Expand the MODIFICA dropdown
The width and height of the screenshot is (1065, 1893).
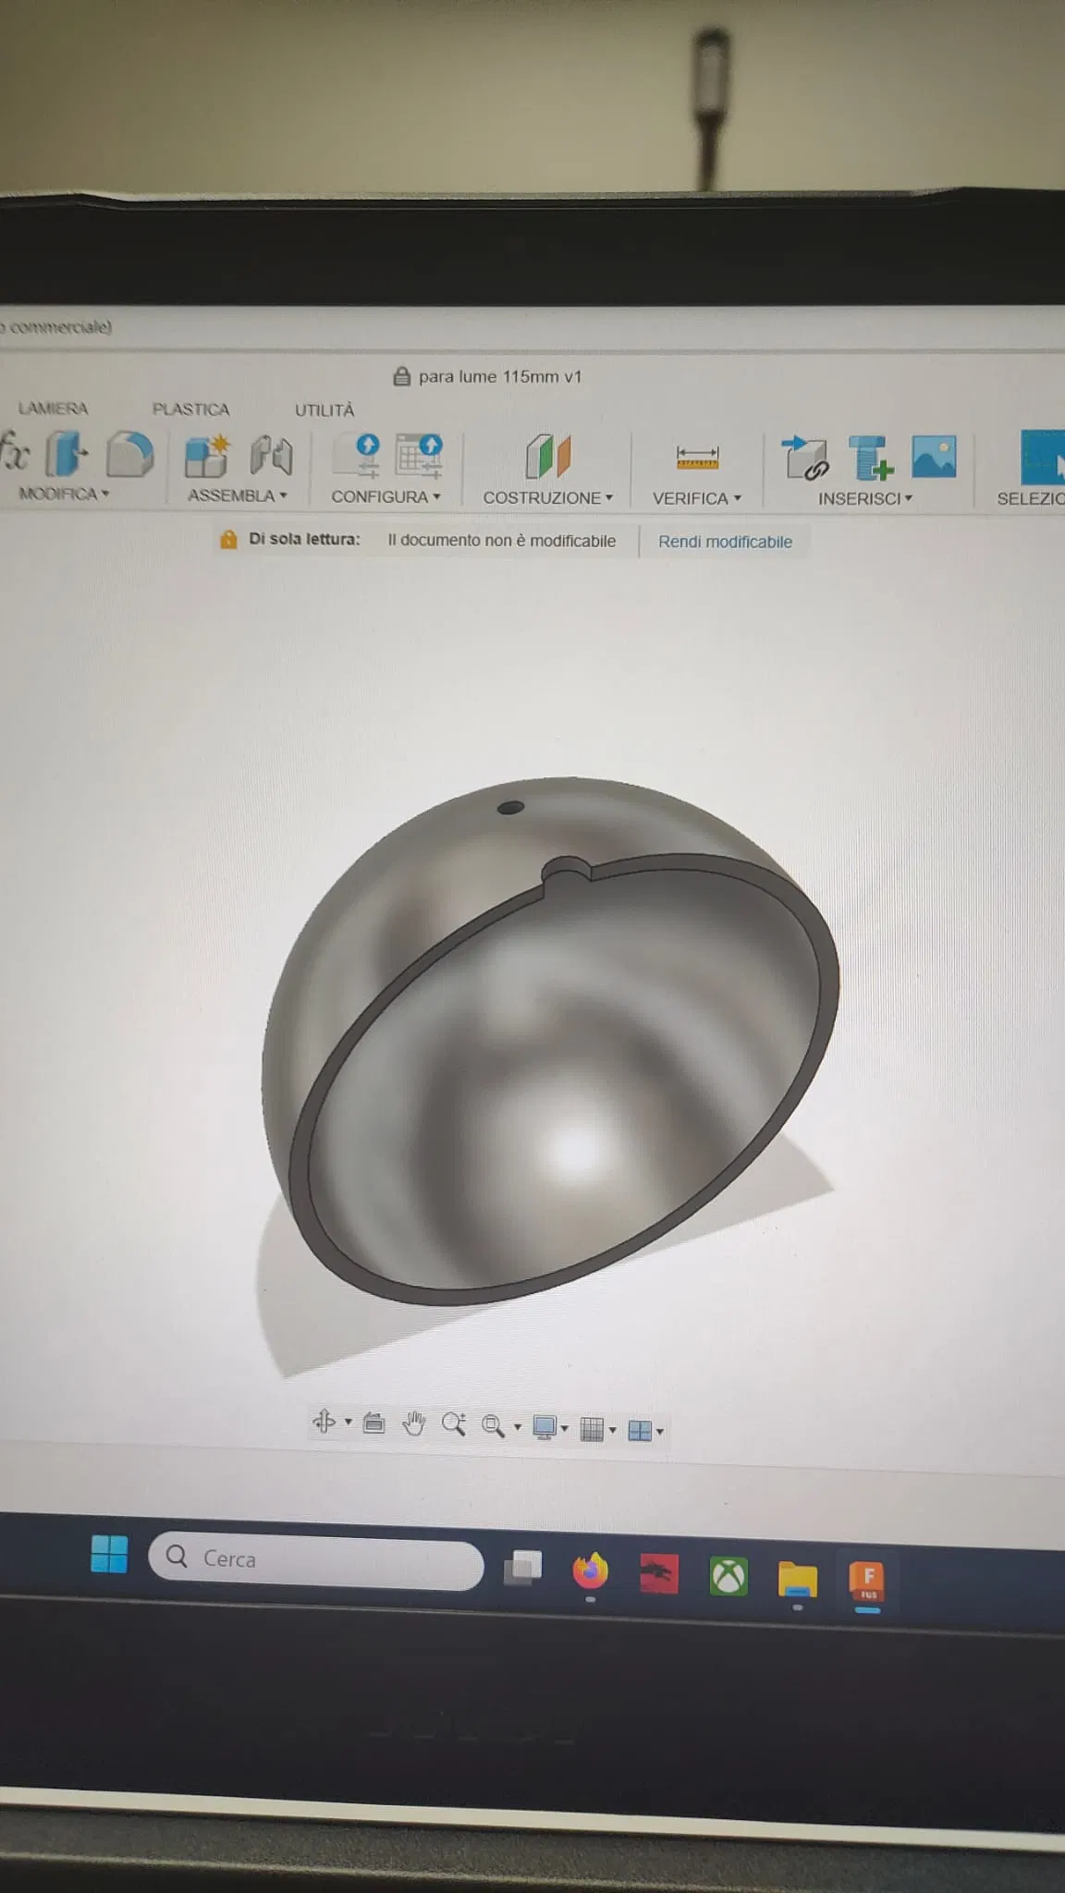pos(64,494)
